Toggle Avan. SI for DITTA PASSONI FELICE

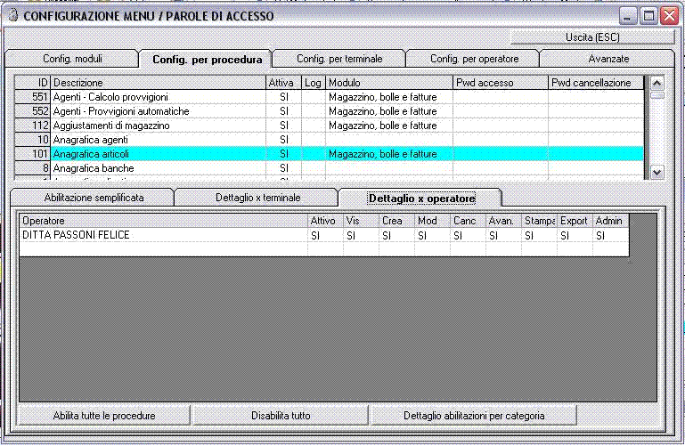[503, 236]
